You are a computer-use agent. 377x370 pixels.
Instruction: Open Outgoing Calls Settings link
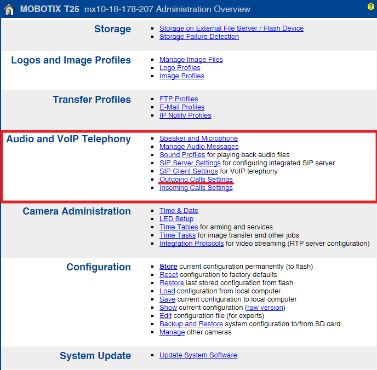tap(196, 180)
